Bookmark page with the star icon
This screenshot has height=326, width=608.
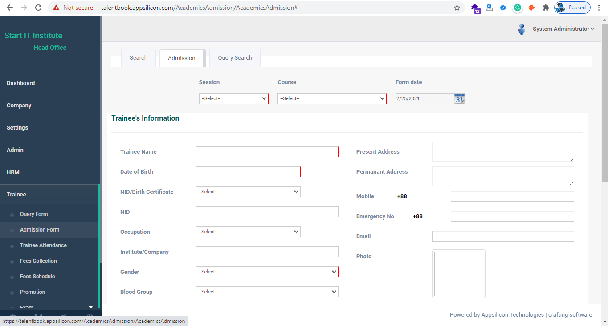[x=457, y=8]
